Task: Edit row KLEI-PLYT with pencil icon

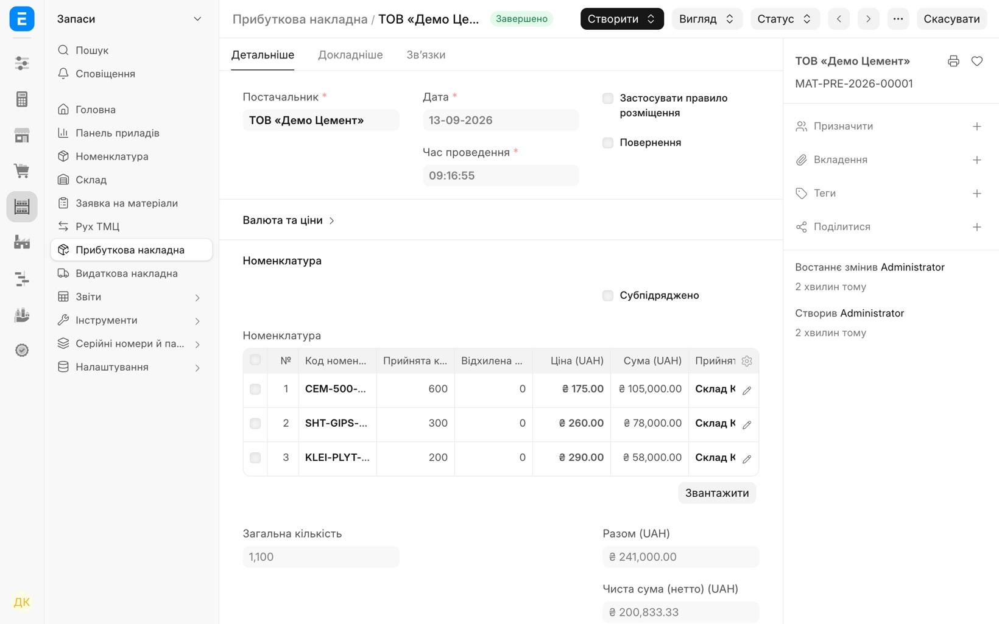Action: pos(747,458)
